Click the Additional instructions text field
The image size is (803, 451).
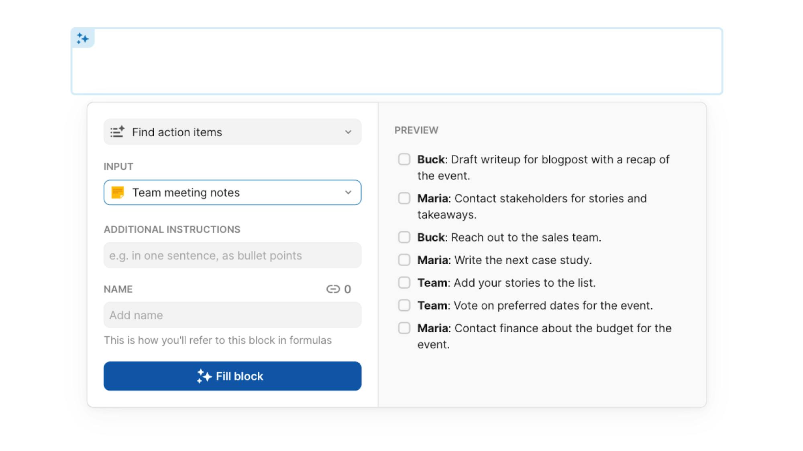point(232,255)
